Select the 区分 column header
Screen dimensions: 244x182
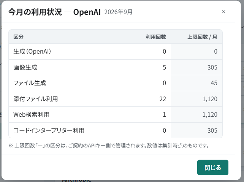tap(18, 37)
